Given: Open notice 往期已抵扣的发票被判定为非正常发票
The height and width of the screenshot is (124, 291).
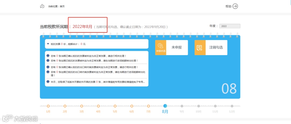Looking at the screenshot, I should [94, 61].
